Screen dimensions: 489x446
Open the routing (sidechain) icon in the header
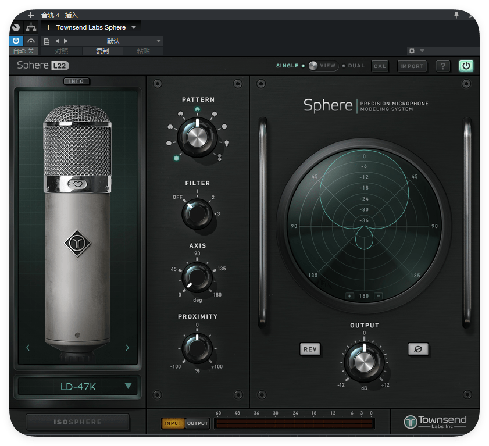coord(31,27)
